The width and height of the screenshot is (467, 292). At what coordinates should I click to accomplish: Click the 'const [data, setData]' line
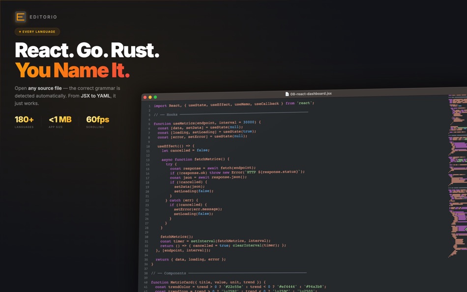(200, 127)
